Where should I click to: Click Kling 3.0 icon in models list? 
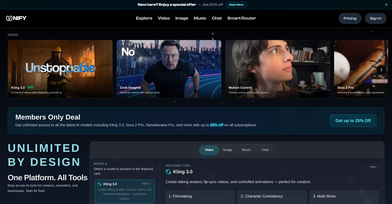(x=100, y=184)
